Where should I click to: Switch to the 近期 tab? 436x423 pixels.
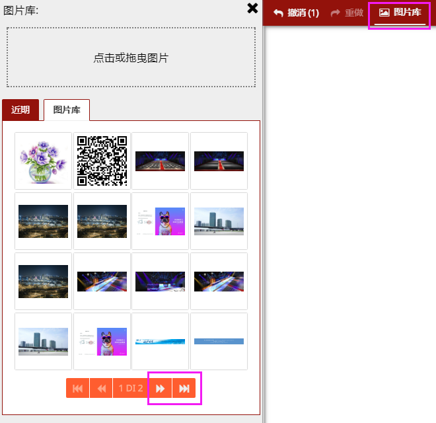(x=20, y=110)
